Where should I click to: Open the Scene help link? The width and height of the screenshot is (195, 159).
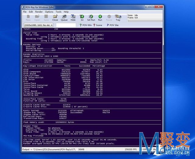click(97, 25)
